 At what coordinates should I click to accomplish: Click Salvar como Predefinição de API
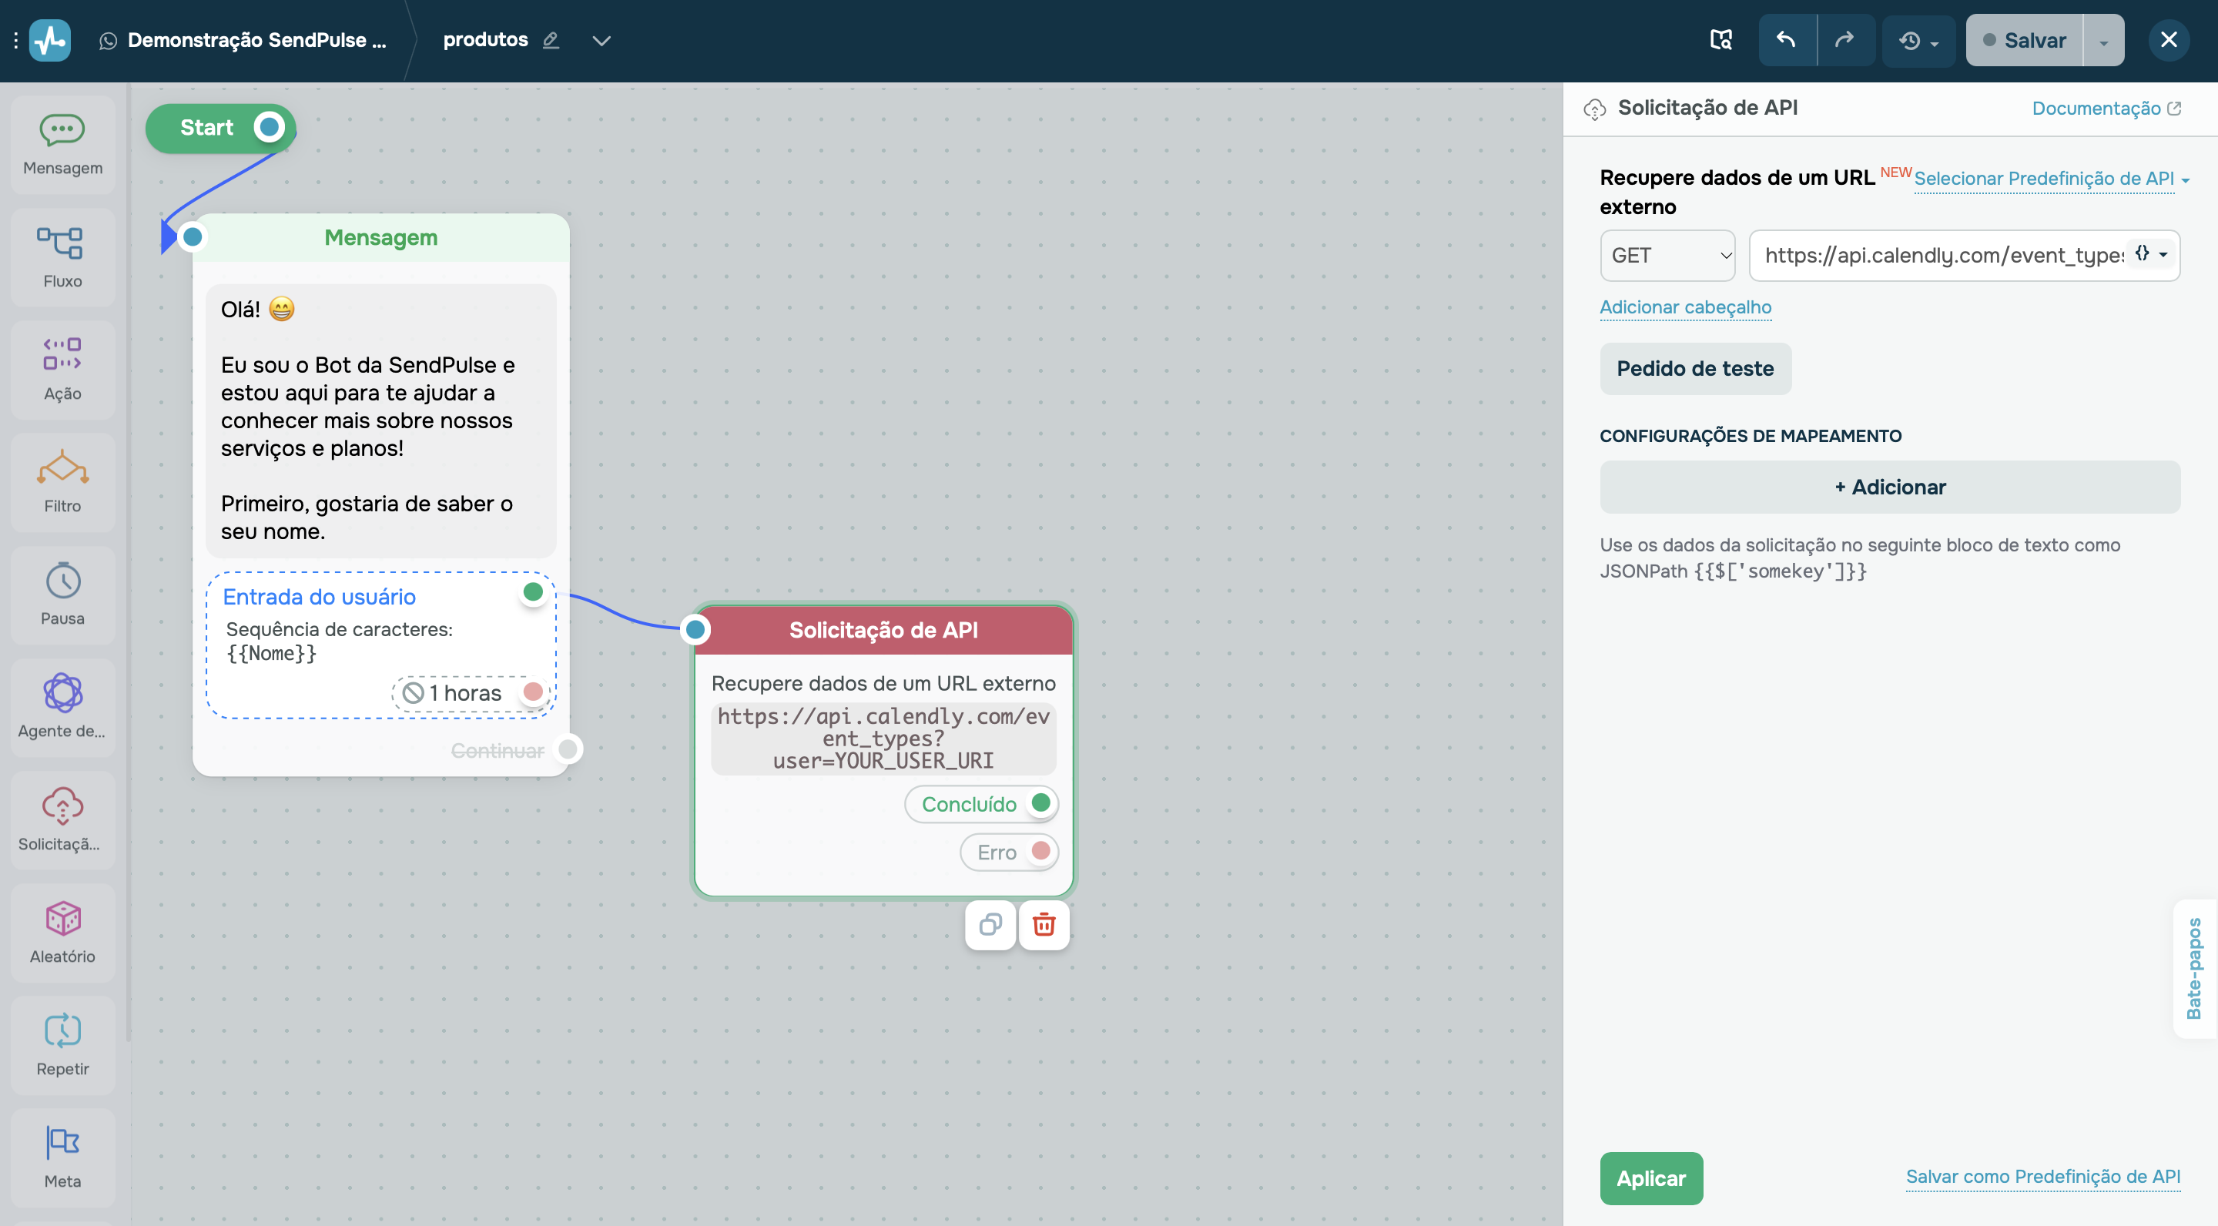tap(2042, 1177)
